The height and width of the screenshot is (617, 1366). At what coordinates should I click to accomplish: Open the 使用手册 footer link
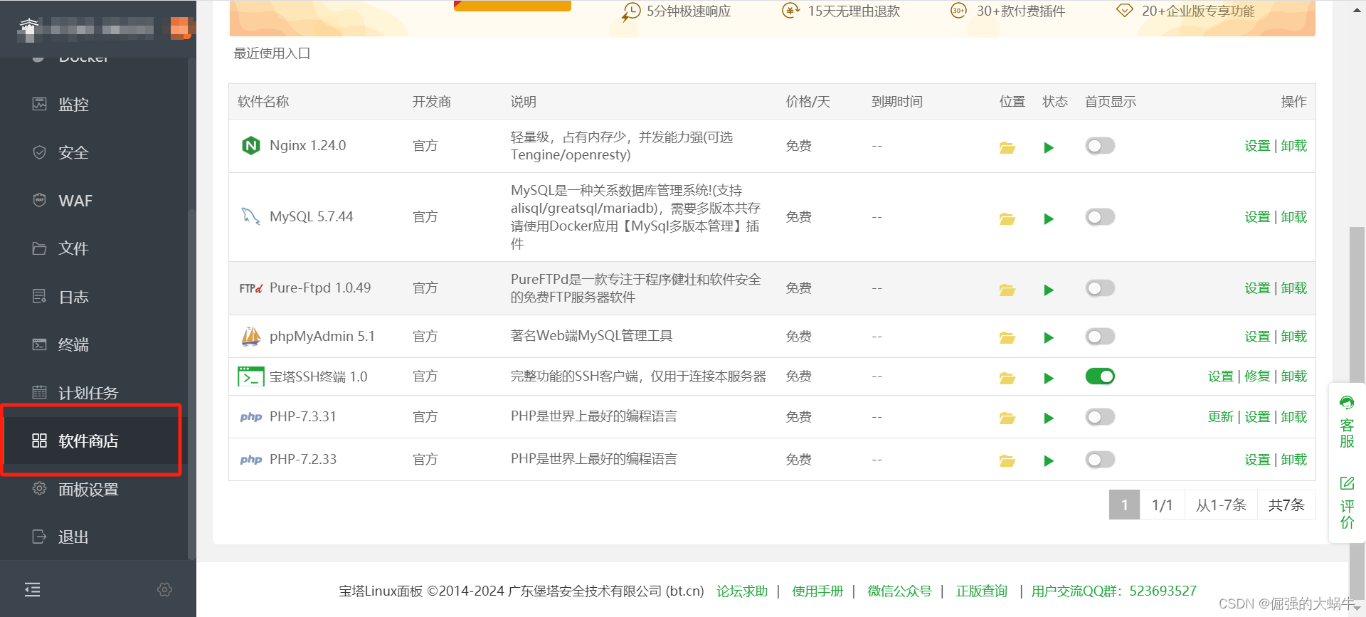click(x=817, y=591)
